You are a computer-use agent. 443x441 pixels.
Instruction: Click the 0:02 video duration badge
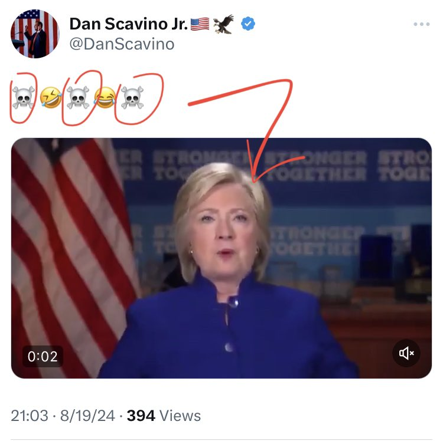pyautogui.click(x=43, y=356)
